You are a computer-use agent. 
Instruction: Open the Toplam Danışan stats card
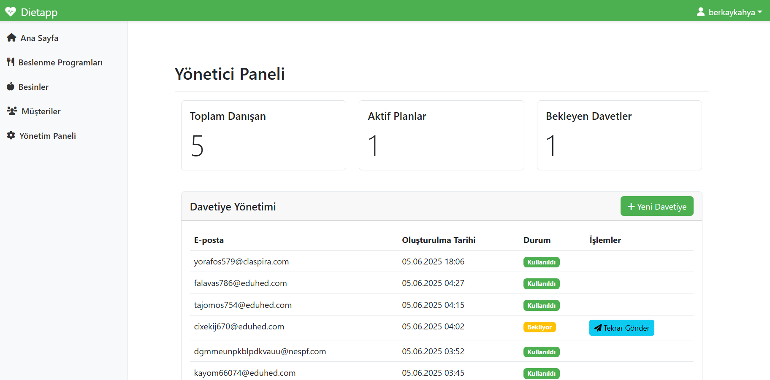tap(263, 135)
